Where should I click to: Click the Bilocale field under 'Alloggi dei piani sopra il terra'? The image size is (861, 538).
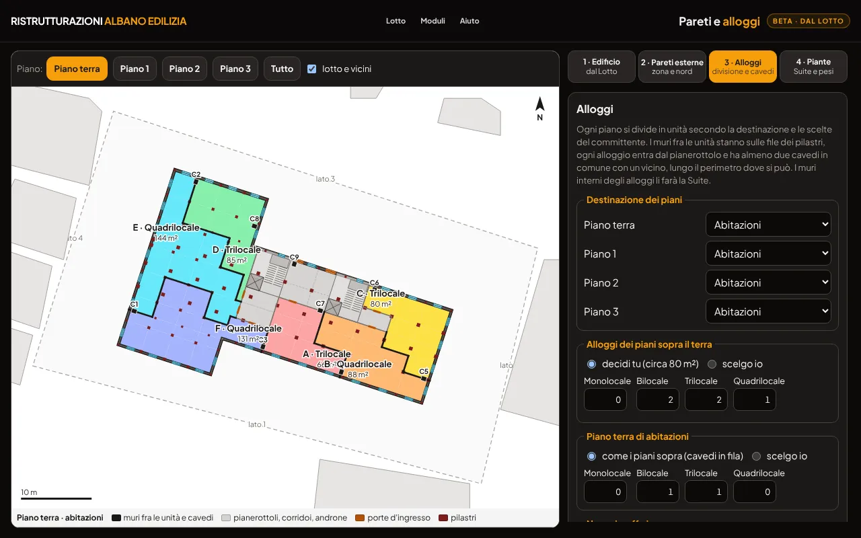(x=658, y=399)
